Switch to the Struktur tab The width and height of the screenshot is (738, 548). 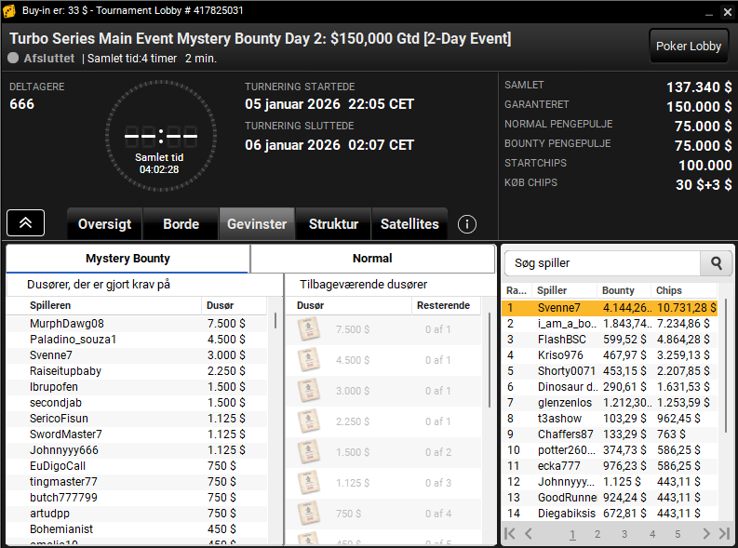[x=333, y=224]
